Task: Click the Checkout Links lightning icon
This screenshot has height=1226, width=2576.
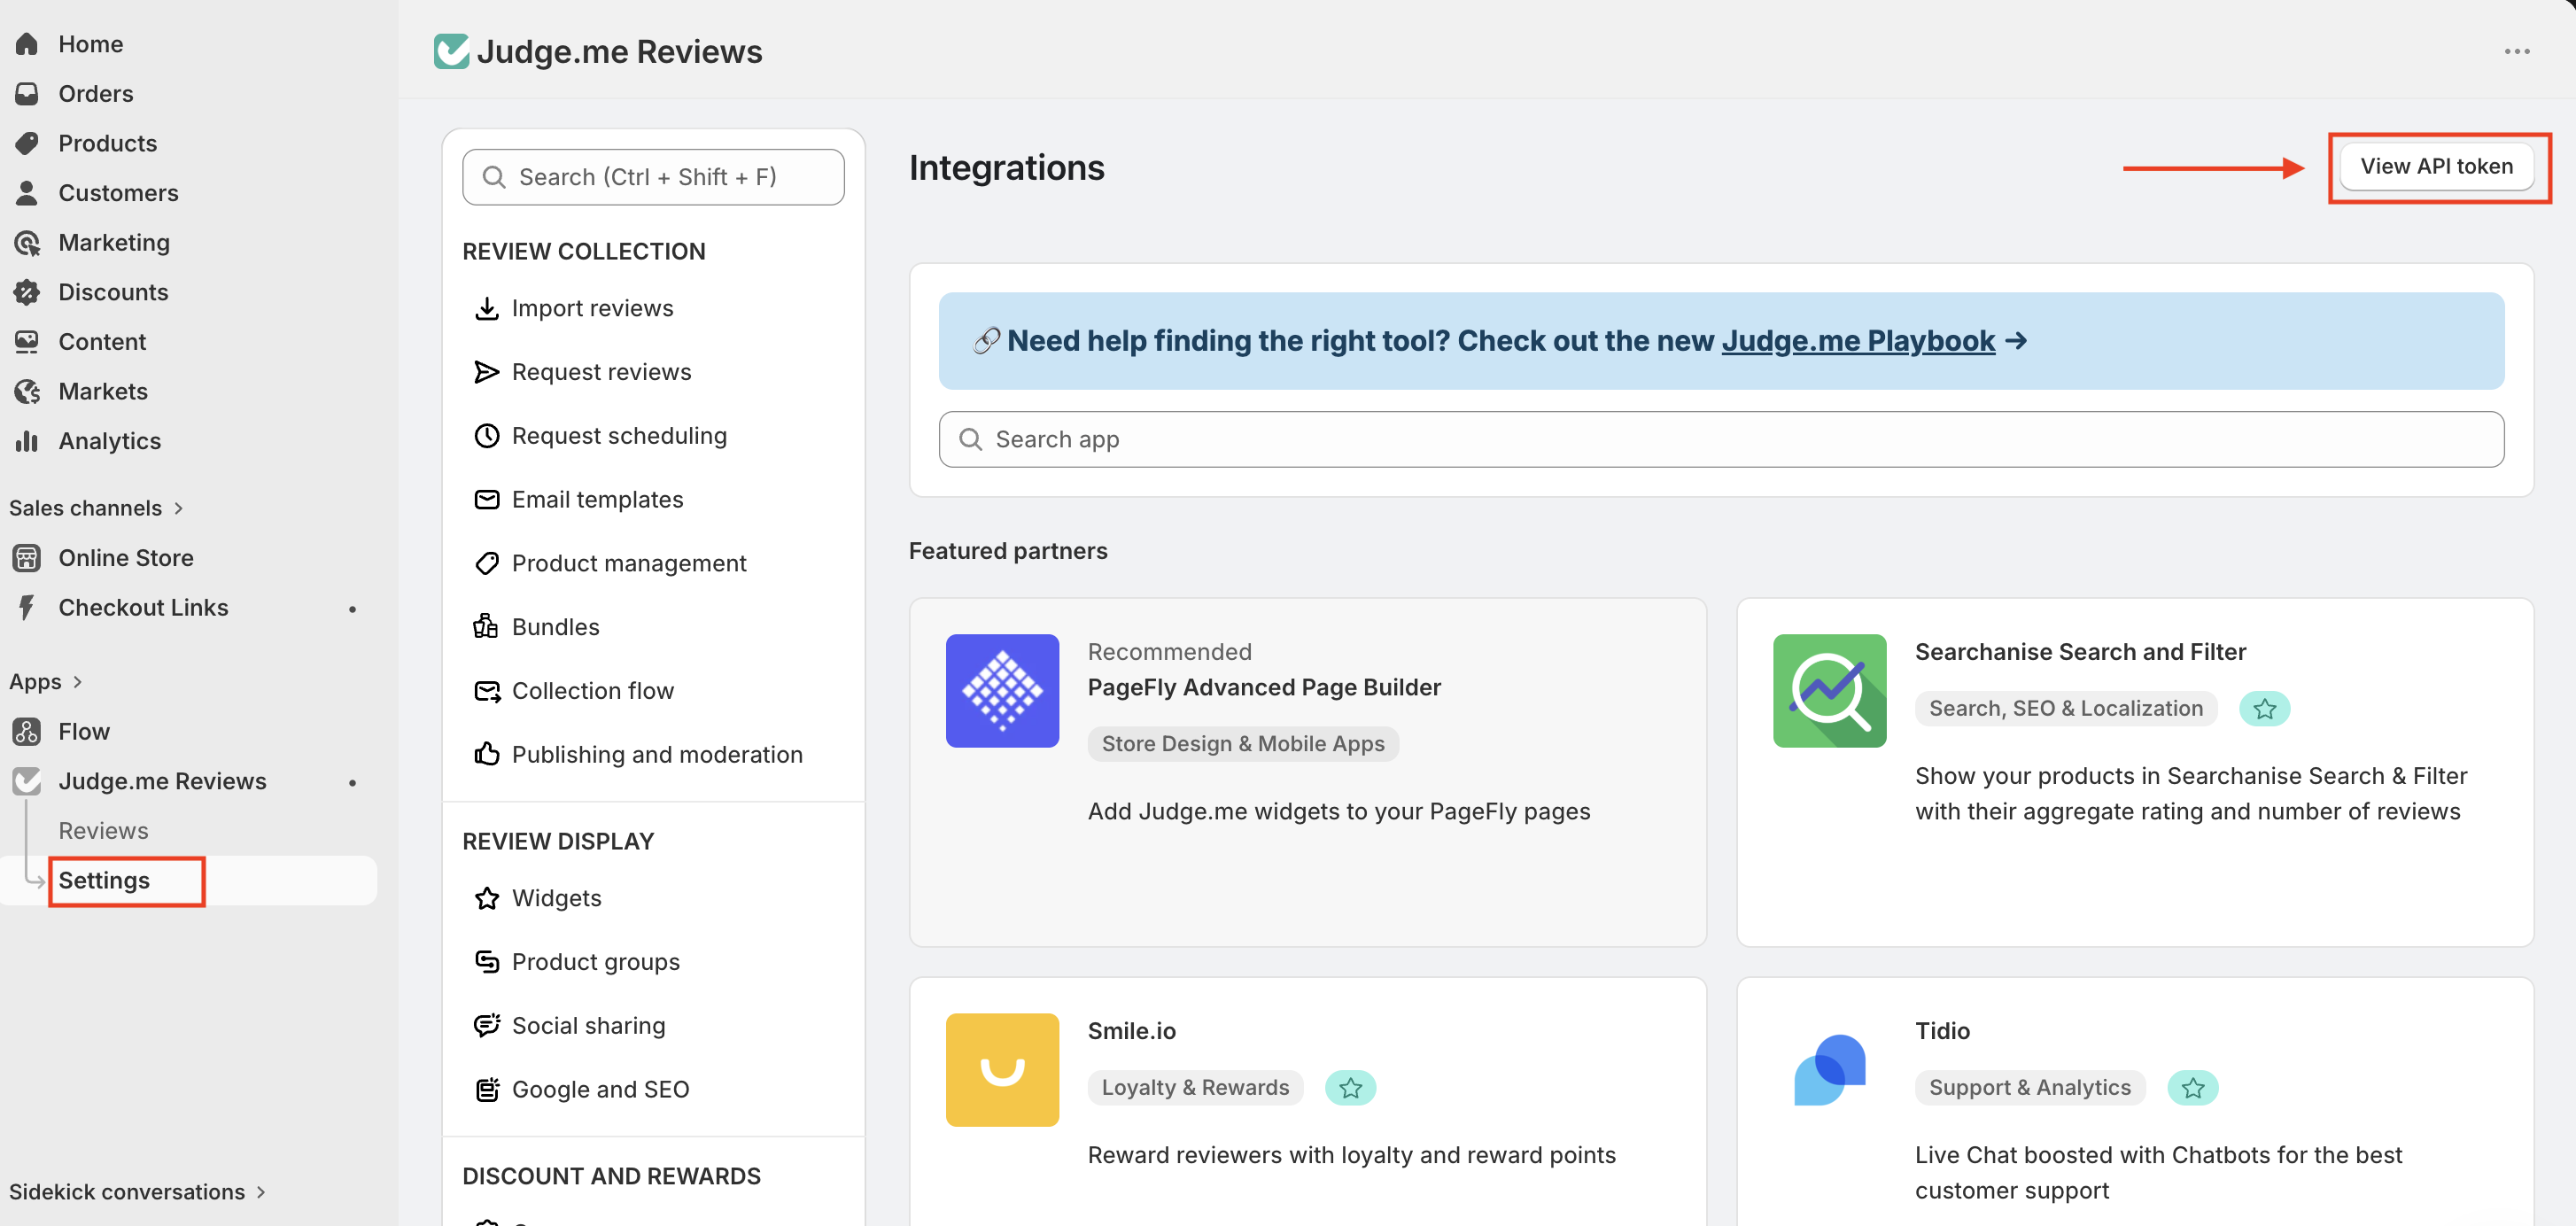Action: point(27,607)
